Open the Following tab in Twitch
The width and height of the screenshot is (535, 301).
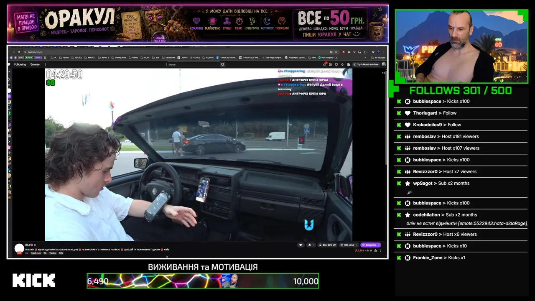[20, 64]
